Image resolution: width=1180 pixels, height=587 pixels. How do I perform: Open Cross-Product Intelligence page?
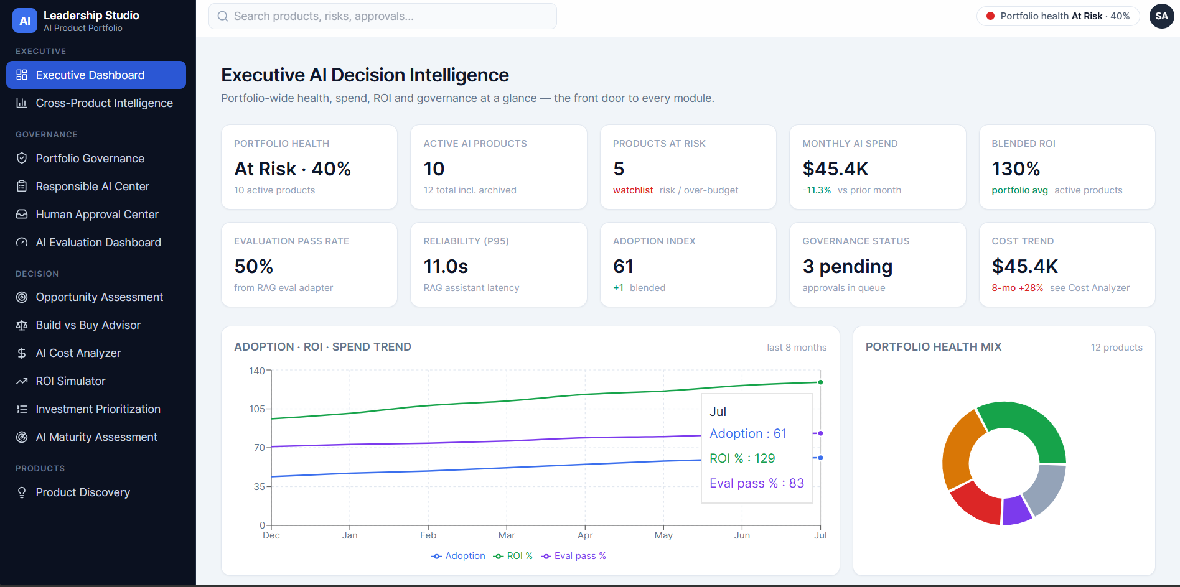[x=96, y=103]
